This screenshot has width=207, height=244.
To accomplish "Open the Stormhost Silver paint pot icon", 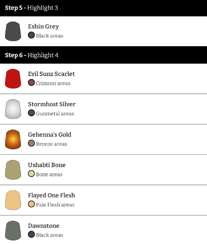I will (13, 109).
